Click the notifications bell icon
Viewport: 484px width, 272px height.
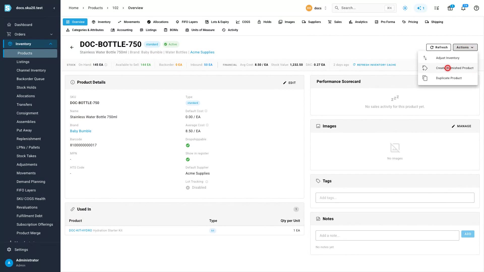(x=463, y=8)
